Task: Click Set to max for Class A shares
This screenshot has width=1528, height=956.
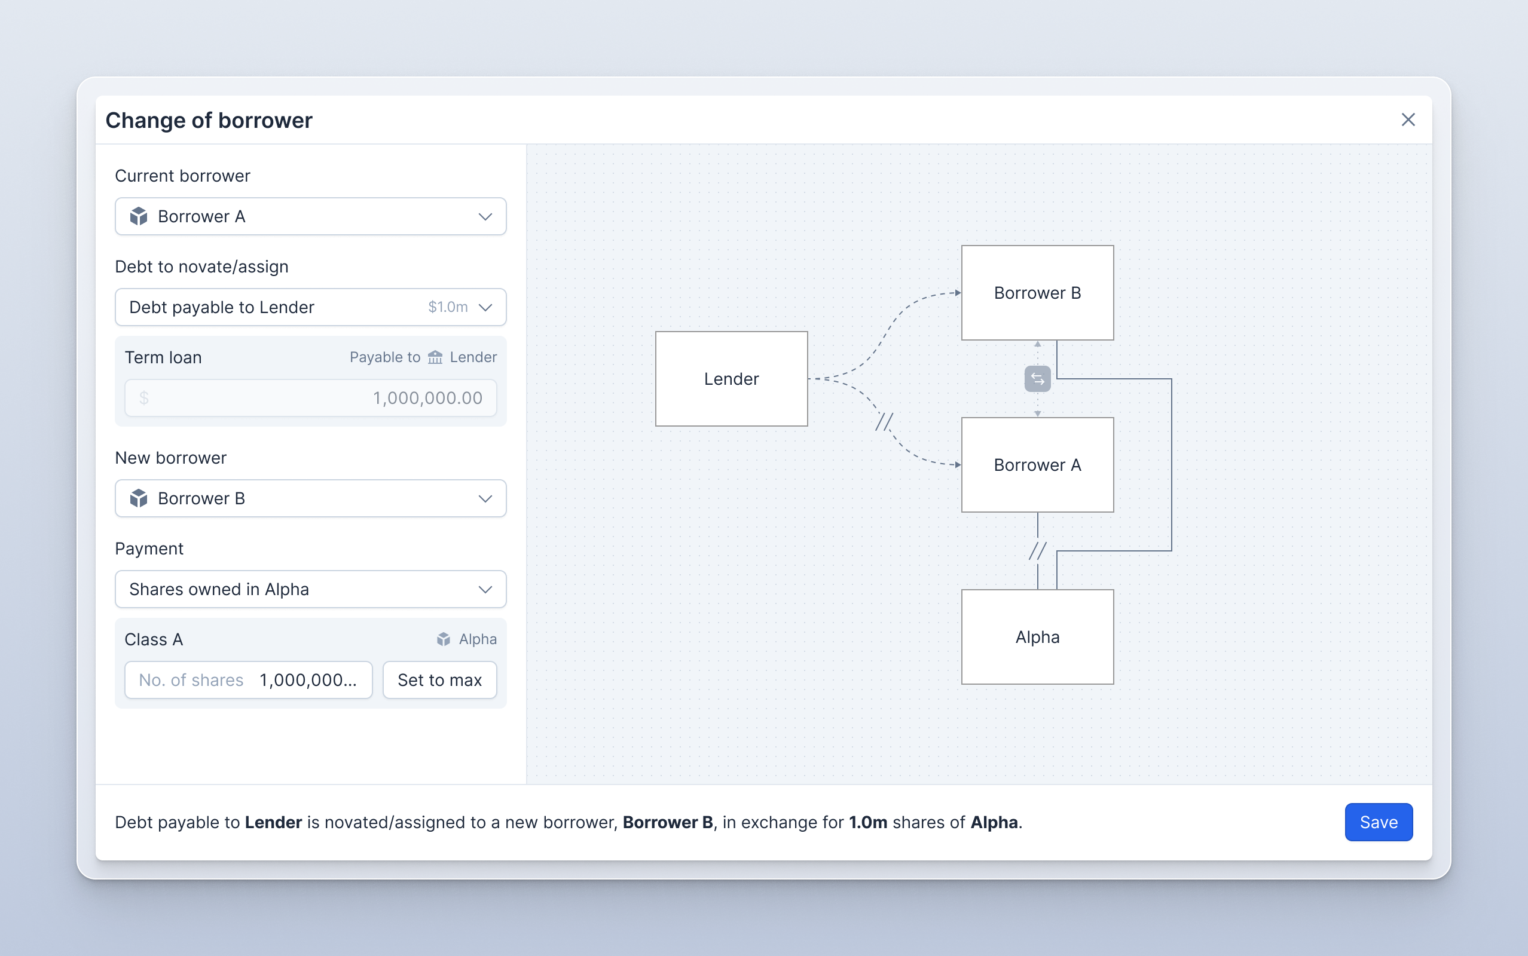Action: coord(440,680)
